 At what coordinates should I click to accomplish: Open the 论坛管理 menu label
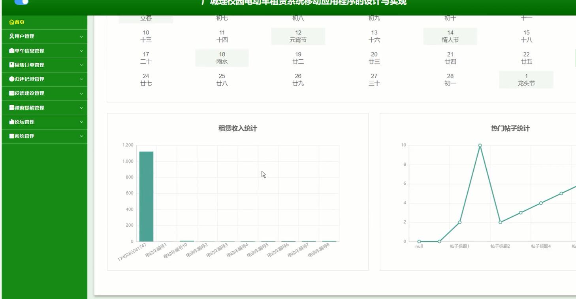tap(24, 122)
